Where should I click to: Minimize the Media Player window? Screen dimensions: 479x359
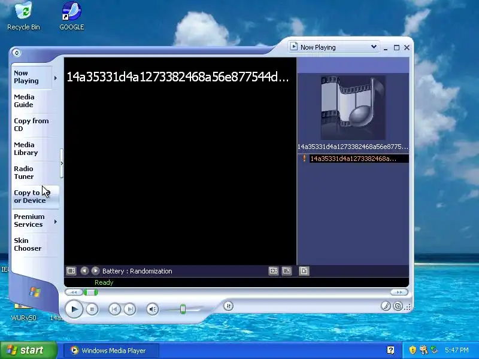386,48
